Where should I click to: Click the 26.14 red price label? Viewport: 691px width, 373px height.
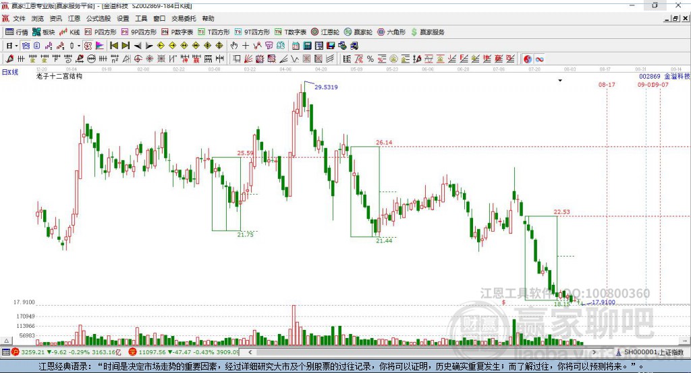tap(384, 142)
